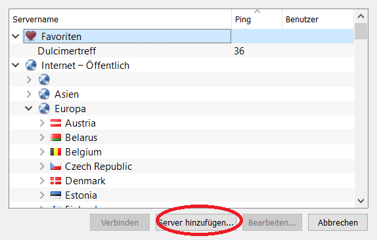The height and width of the screenshot is (240, 377).
Task: Click the Belarus flag icon
Action: [x=56, y=138]
